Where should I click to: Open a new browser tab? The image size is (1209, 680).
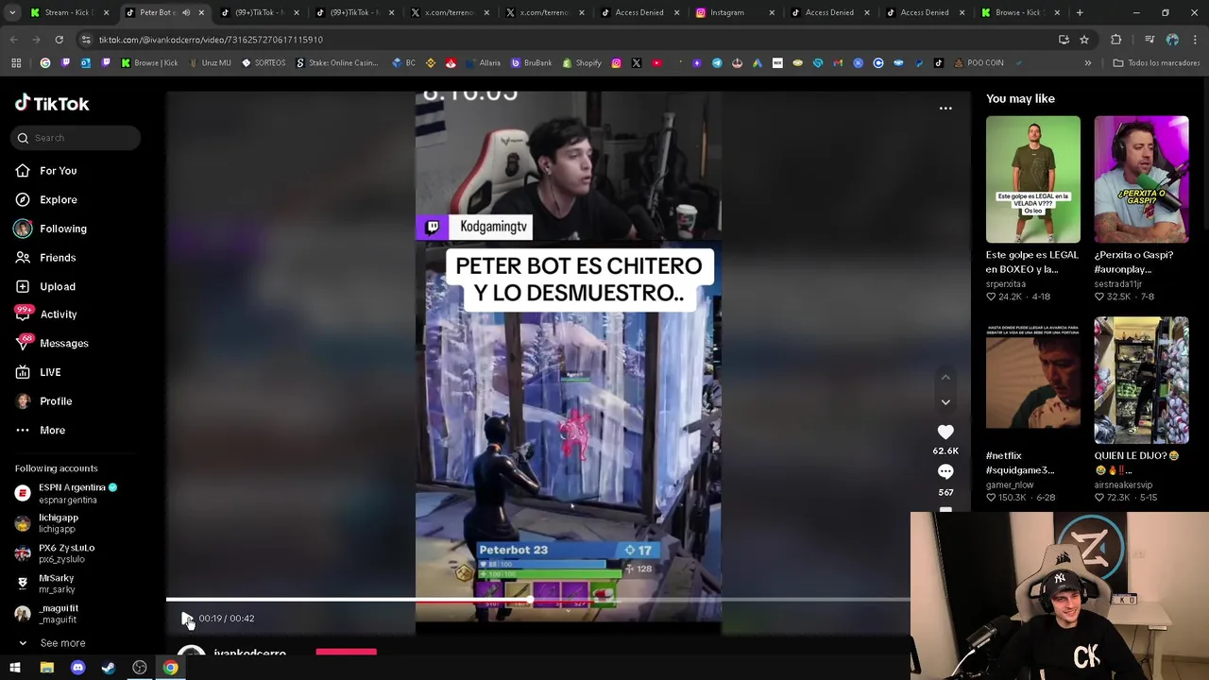(x=1080, y=12)
